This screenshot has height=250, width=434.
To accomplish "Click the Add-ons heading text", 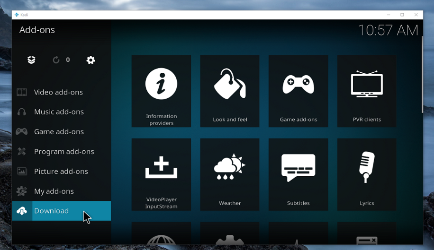I will [x=37, y=30].
